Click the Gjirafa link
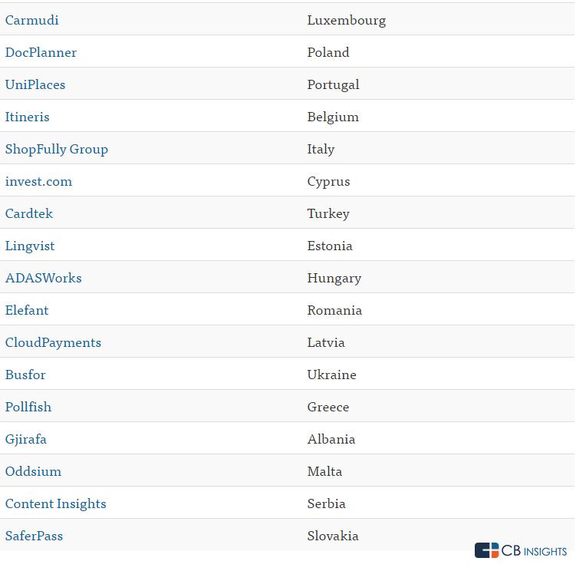Screen dimensions: 576x571 (x=26, y=439)
